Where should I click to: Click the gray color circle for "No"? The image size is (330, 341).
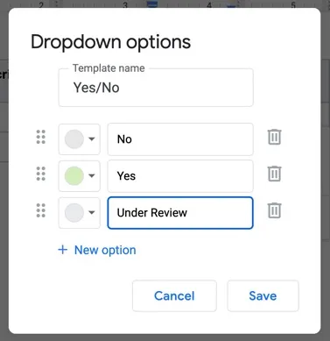coord(74,139)
